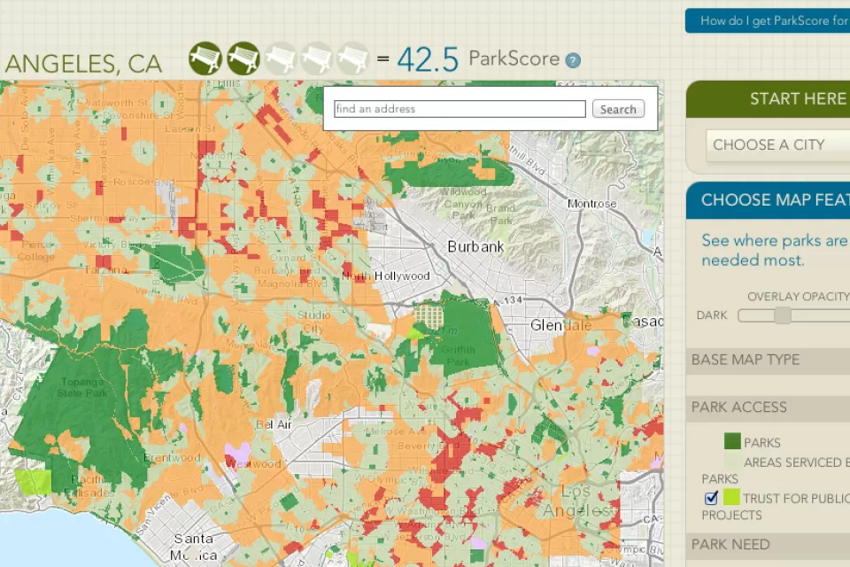850x567 pixels.
Task: Click the Bel Air map label
Action: (x=274, y=424)
